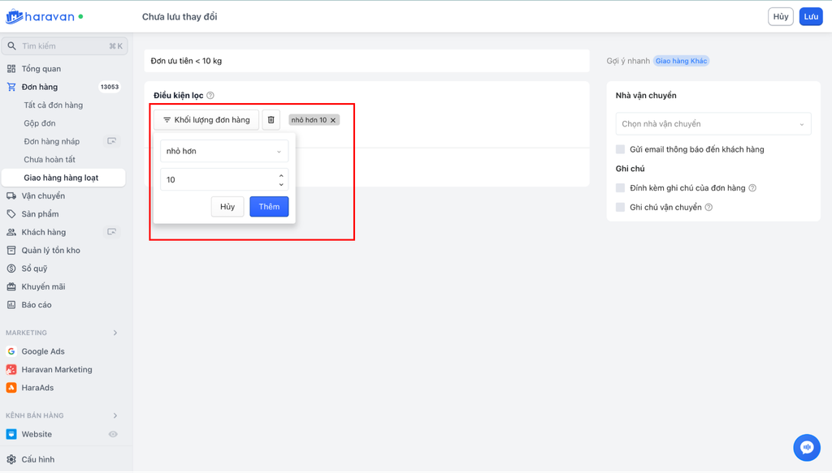The height and width of the screenshot is (473, 832).
Task: Tick the Ghi chú vận chuyển checkbox
Action: 621,208
